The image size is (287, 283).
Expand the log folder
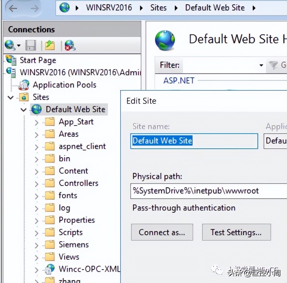(37, 208)
